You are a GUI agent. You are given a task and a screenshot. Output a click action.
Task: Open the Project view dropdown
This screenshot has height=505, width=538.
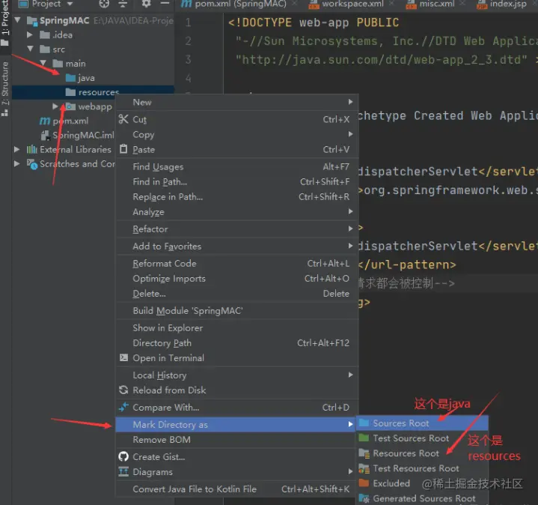click(70, 4)
